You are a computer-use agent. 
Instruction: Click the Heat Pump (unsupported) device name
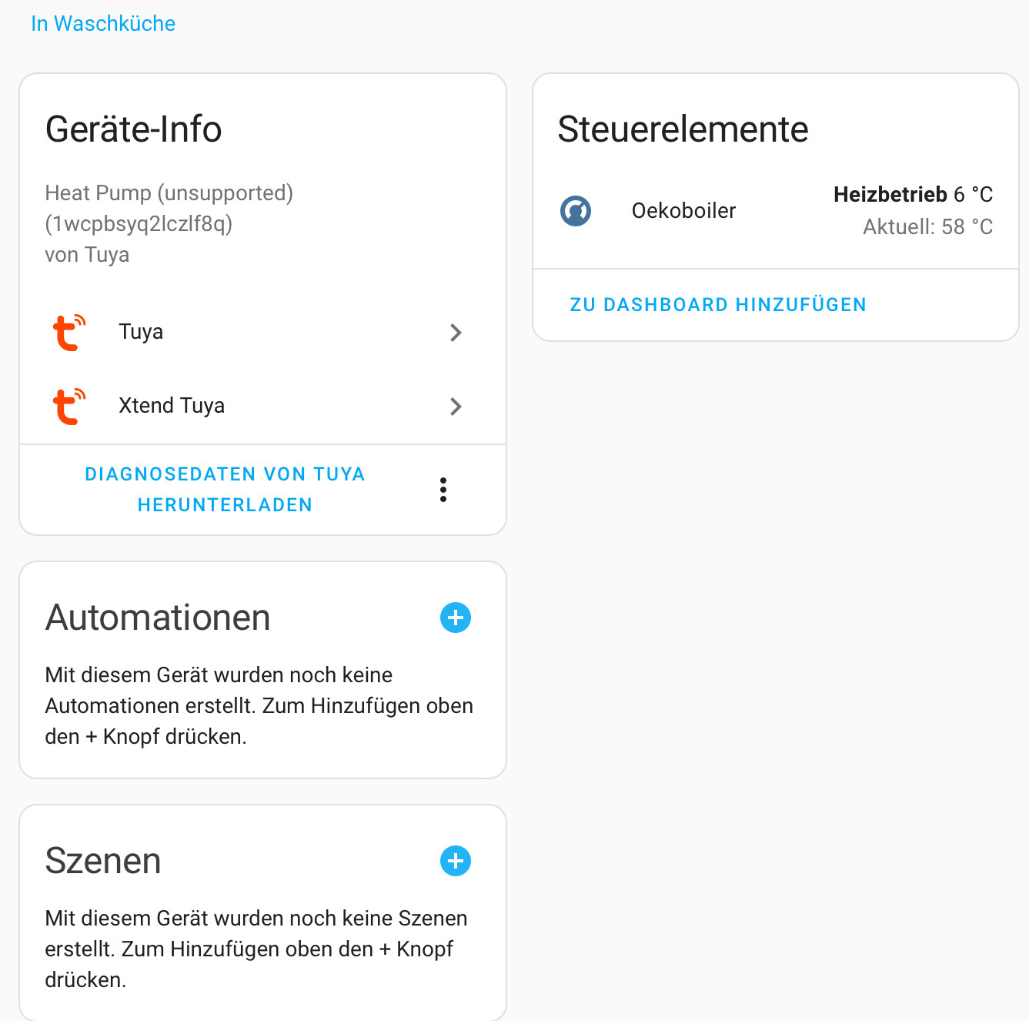pyautogui.click(x=169, y=192)
